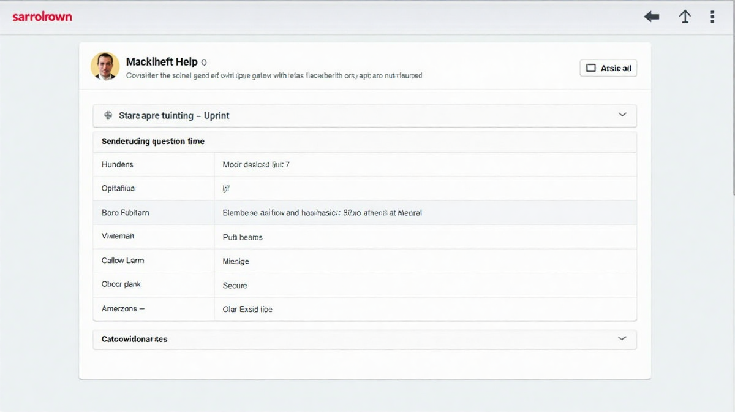The image size is (735, 412).
Task: Click the icon before Stara apre tuinting
Action: pos(108,115)
